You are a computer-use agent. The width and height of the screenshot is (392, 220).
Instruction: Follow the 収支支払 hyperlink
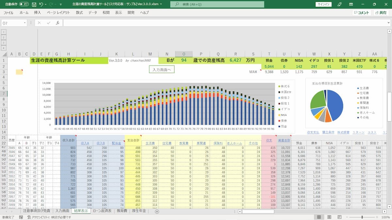coord(314,132)
